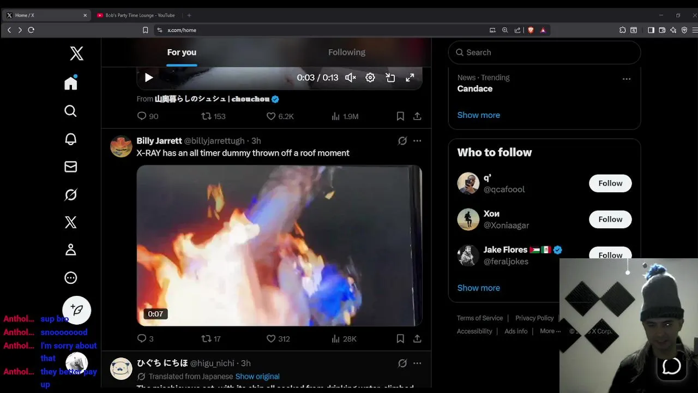698x393 pixels.
Task: Open Profile person icon
Action: click(71, 250)
